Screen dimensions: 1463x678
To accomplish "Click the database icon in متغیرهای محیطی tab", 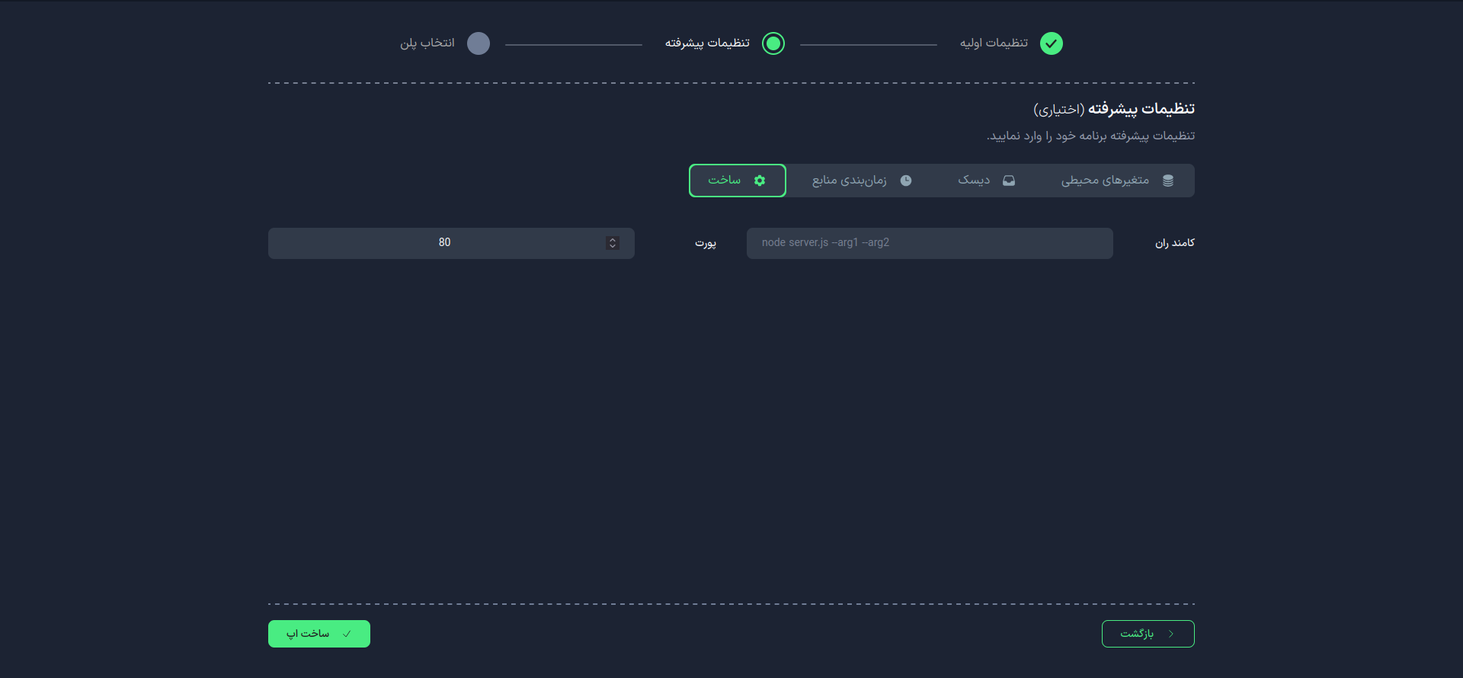I will coord(1168,181).
